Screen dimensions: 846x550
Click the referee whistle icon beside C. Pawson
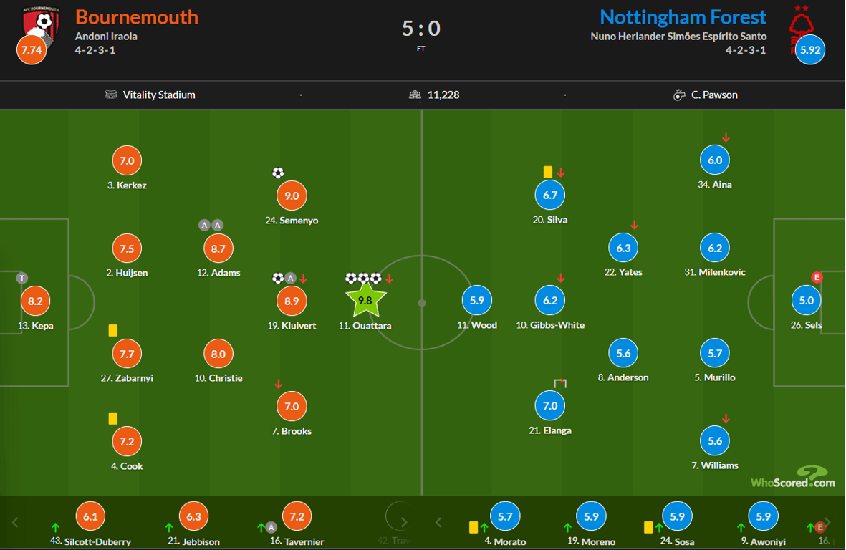point(679,95)
